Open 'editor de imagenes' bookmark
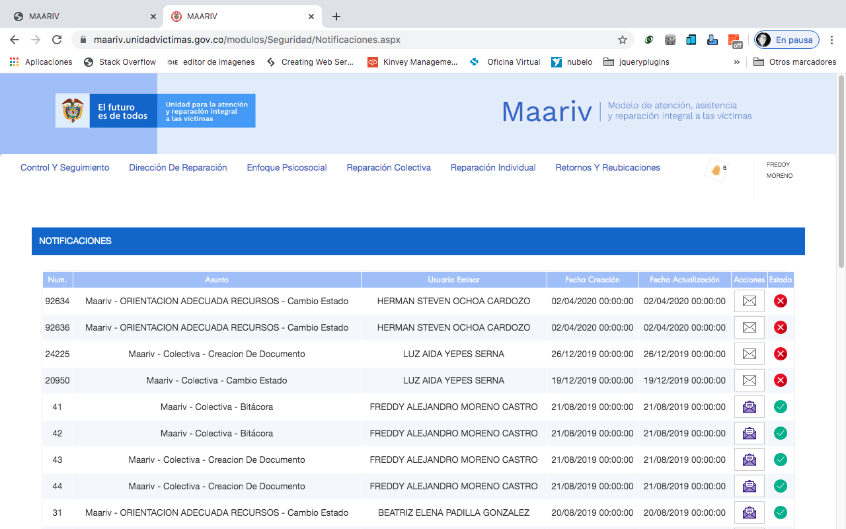846x529 pixels. 211,62
